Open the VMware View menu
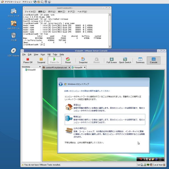169x169 pixels. [x=36, y=54]
